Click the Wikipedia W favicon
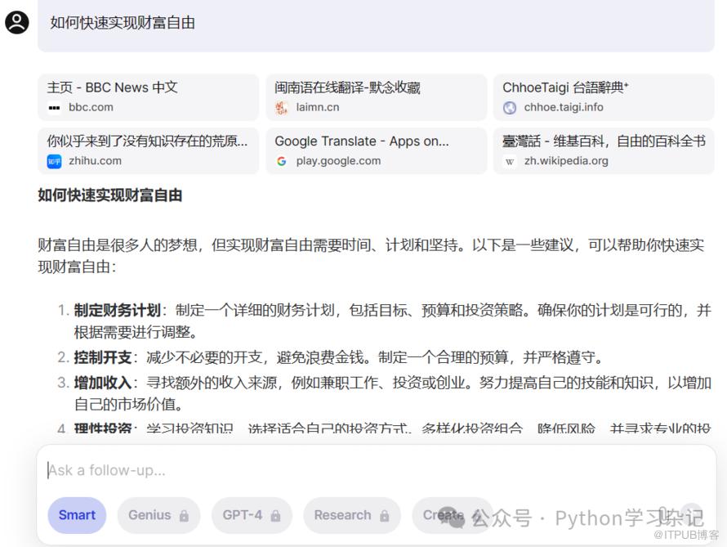Screen dimensions: 727x547 pyautogui.click(x=510, y=161)
